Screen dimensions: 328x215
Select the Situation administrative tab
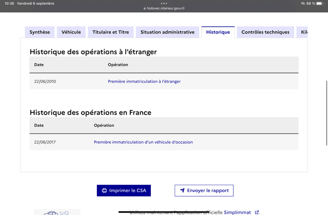pyautogui.click(x=167, y=32)
